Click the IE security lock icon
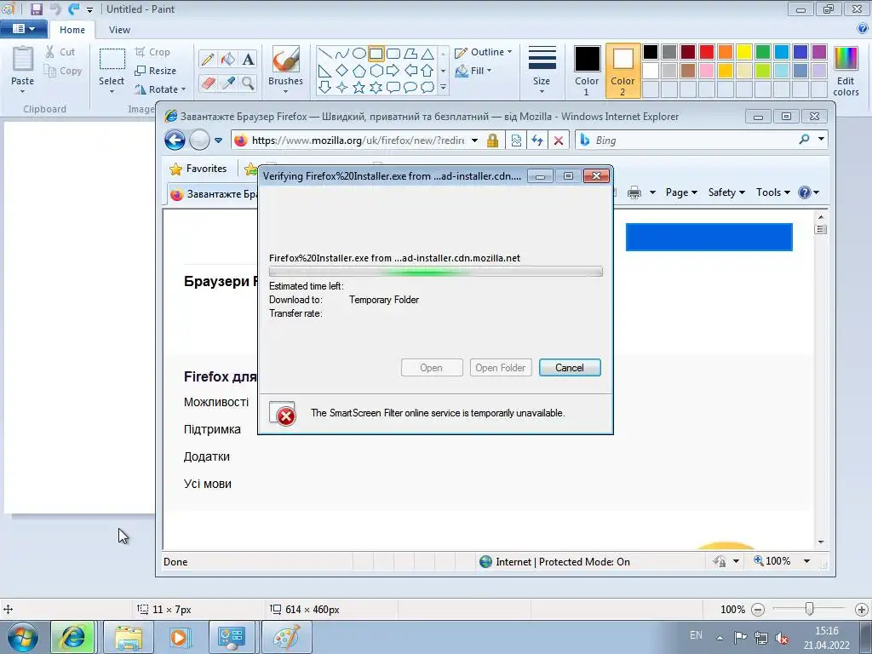The height and width of the screenshot is (654, 872). 492,141
